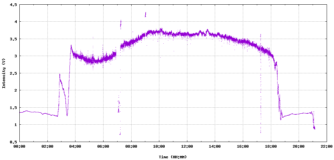
Task: Click the 02:00 x-axis tick label
Action: [47, 146]
